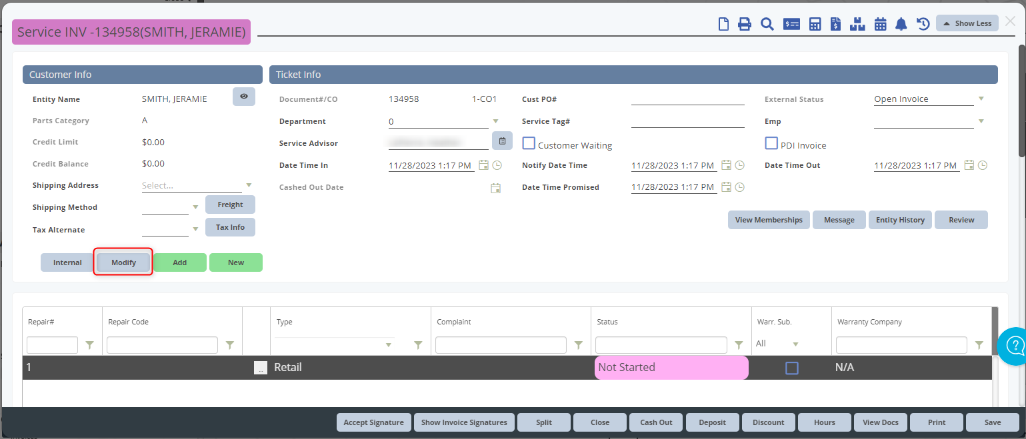Open the External Status dropdown
1026x439 pixels.
[981, 99]
